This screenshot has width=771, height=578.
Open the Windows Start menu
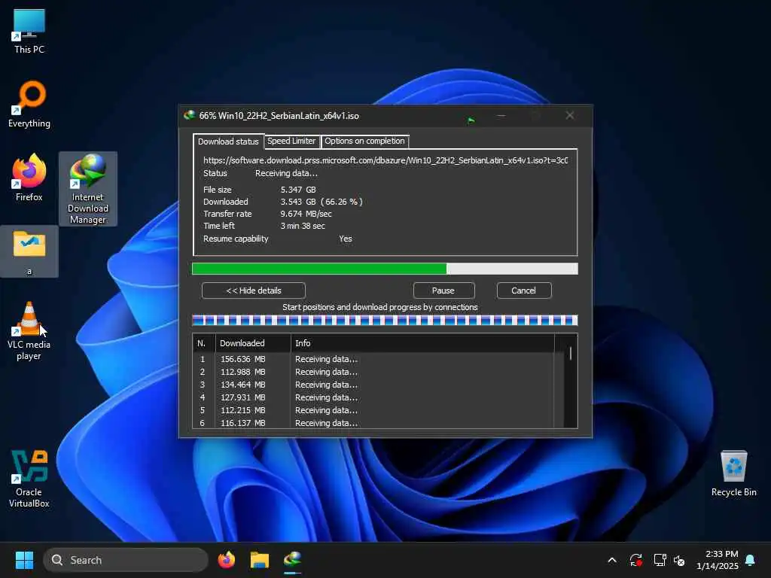(24, 560)
